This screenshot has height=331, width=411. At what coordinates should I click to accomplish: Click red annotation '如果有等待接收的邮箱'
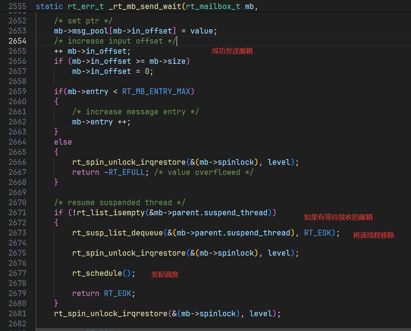click(338, 217)
